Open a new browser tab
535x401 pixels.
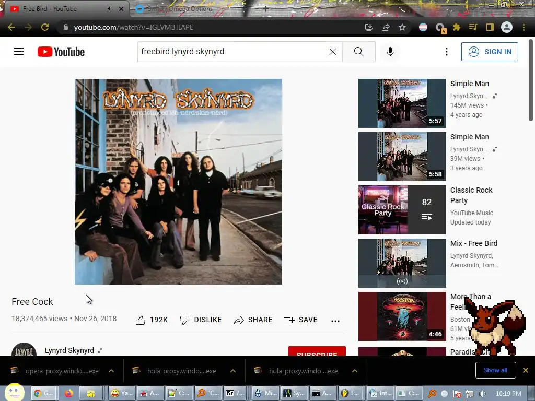[x=265, y=9]
